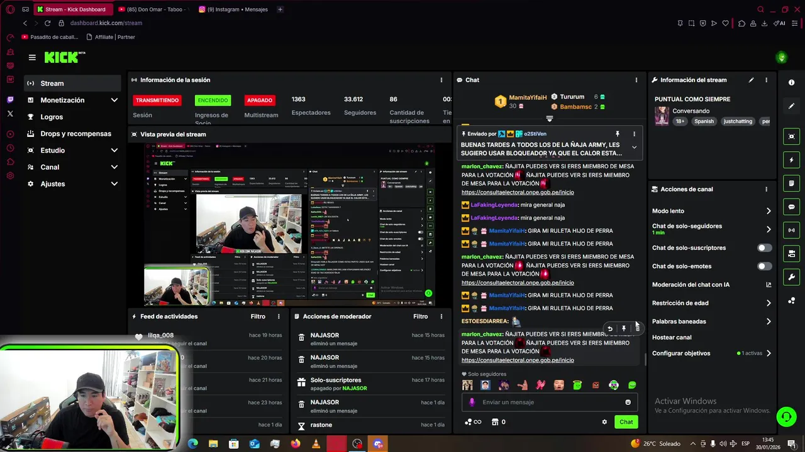Open chat settings gear icon
Screen dimensions: 805x452
[x=604, y=422]
